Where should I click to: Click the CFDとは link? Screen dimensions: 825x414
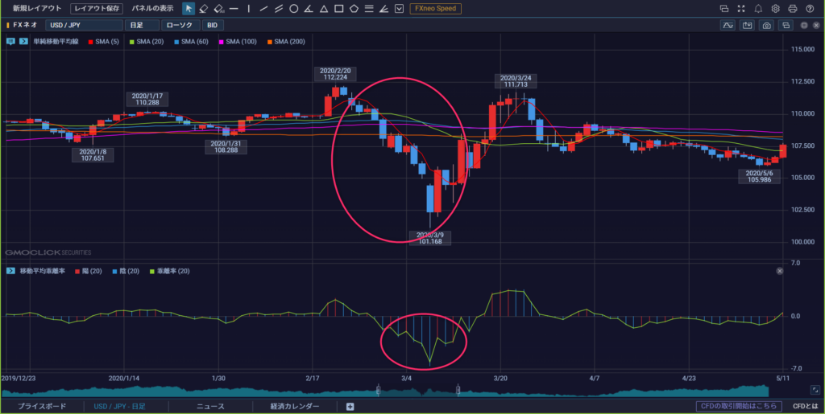pyautogui.click(x=805, y=406)
